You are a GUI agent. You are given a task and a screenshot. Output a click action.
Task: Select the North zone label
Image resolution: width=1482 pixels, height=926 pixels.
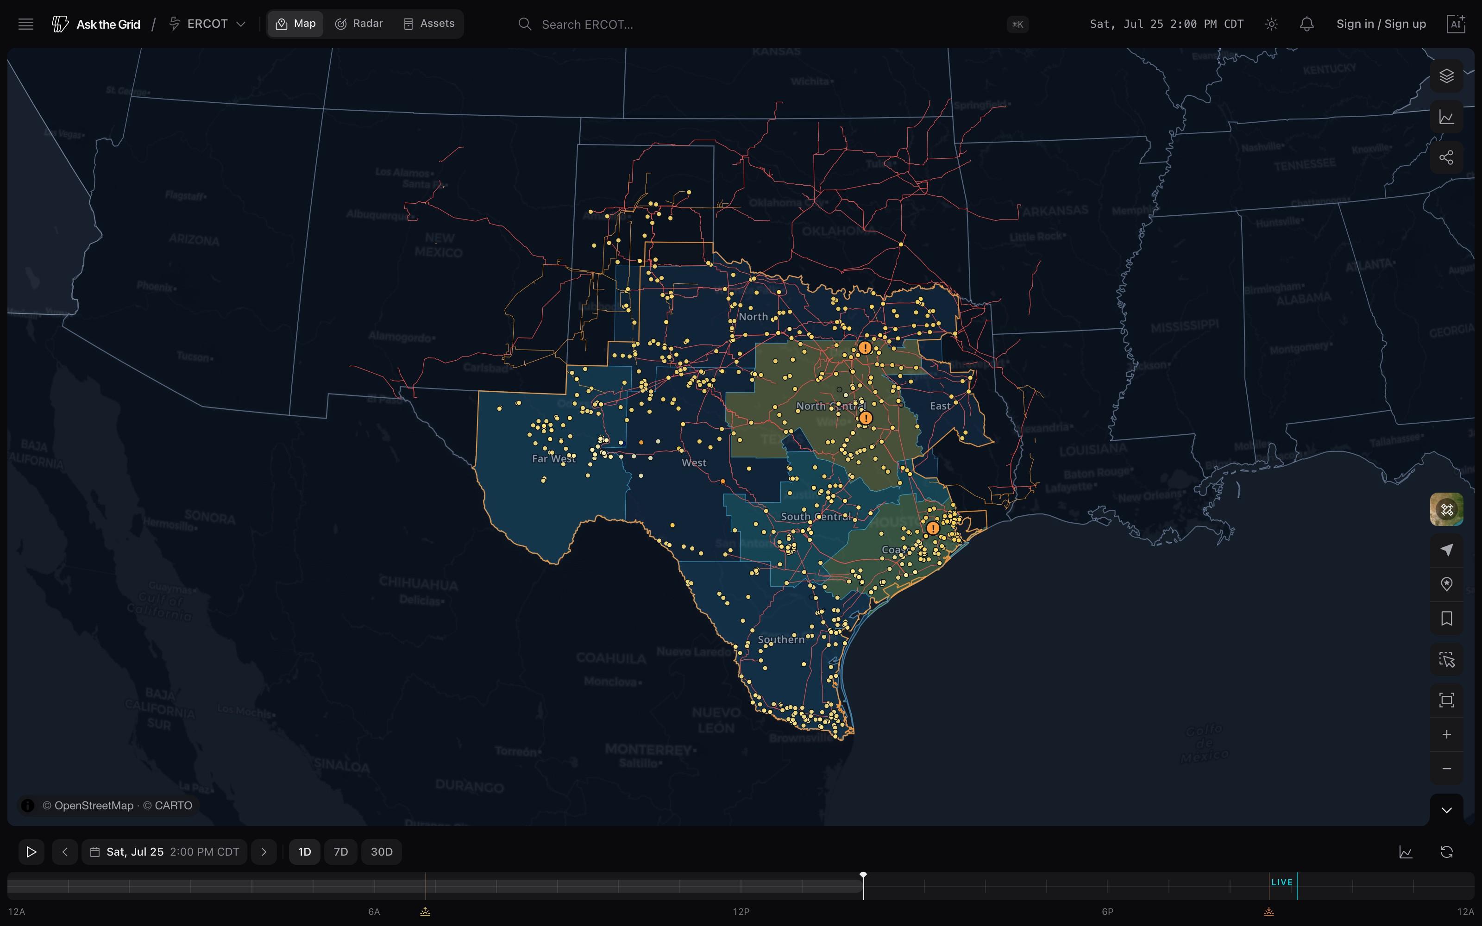click(x=753, y=317)
